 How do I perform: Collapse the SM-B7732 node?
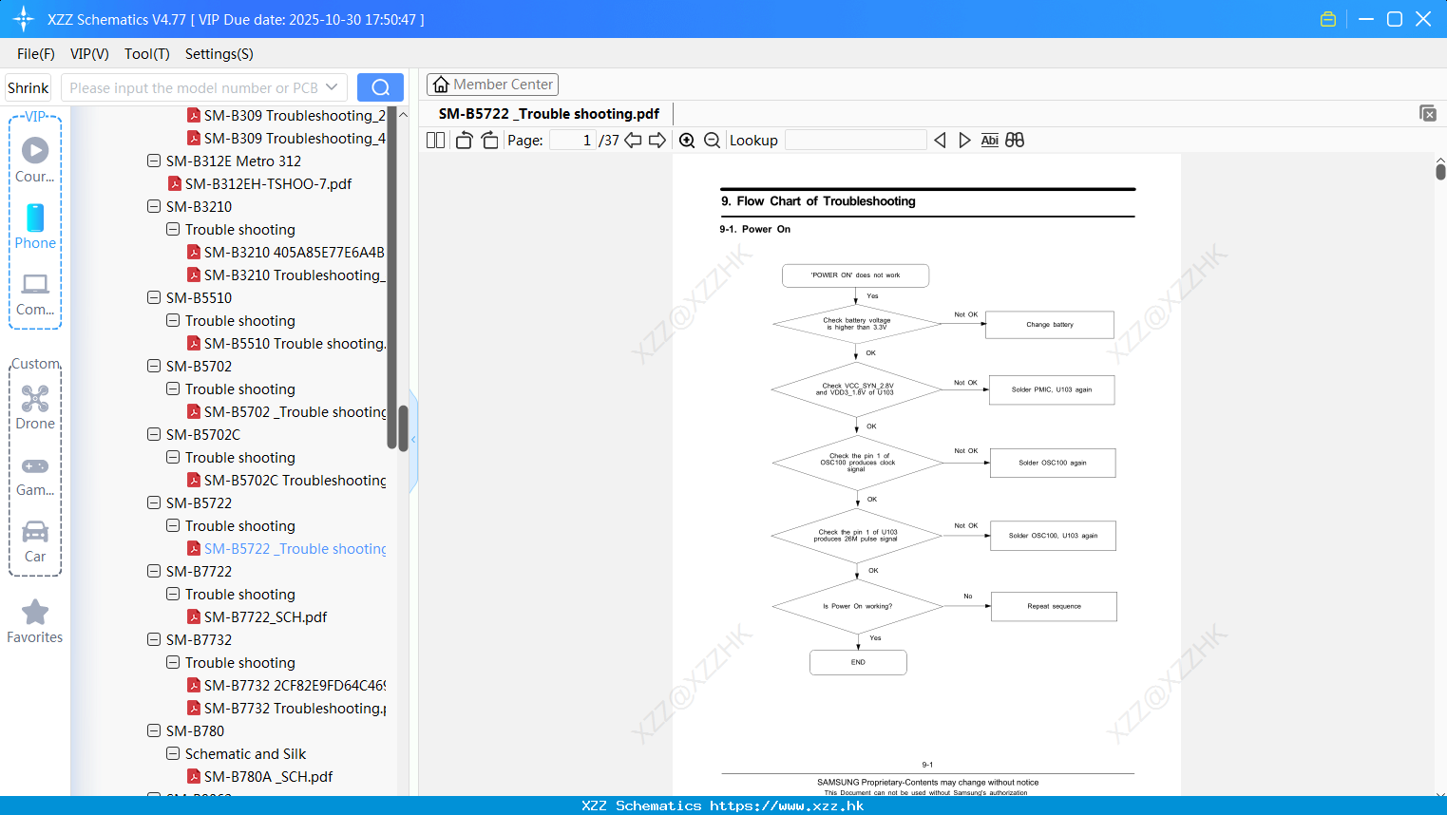tap(154, 639)
